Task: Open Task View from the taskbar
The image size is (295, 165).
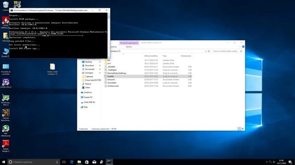Action: pyautogui.click(x=64, y=162)
